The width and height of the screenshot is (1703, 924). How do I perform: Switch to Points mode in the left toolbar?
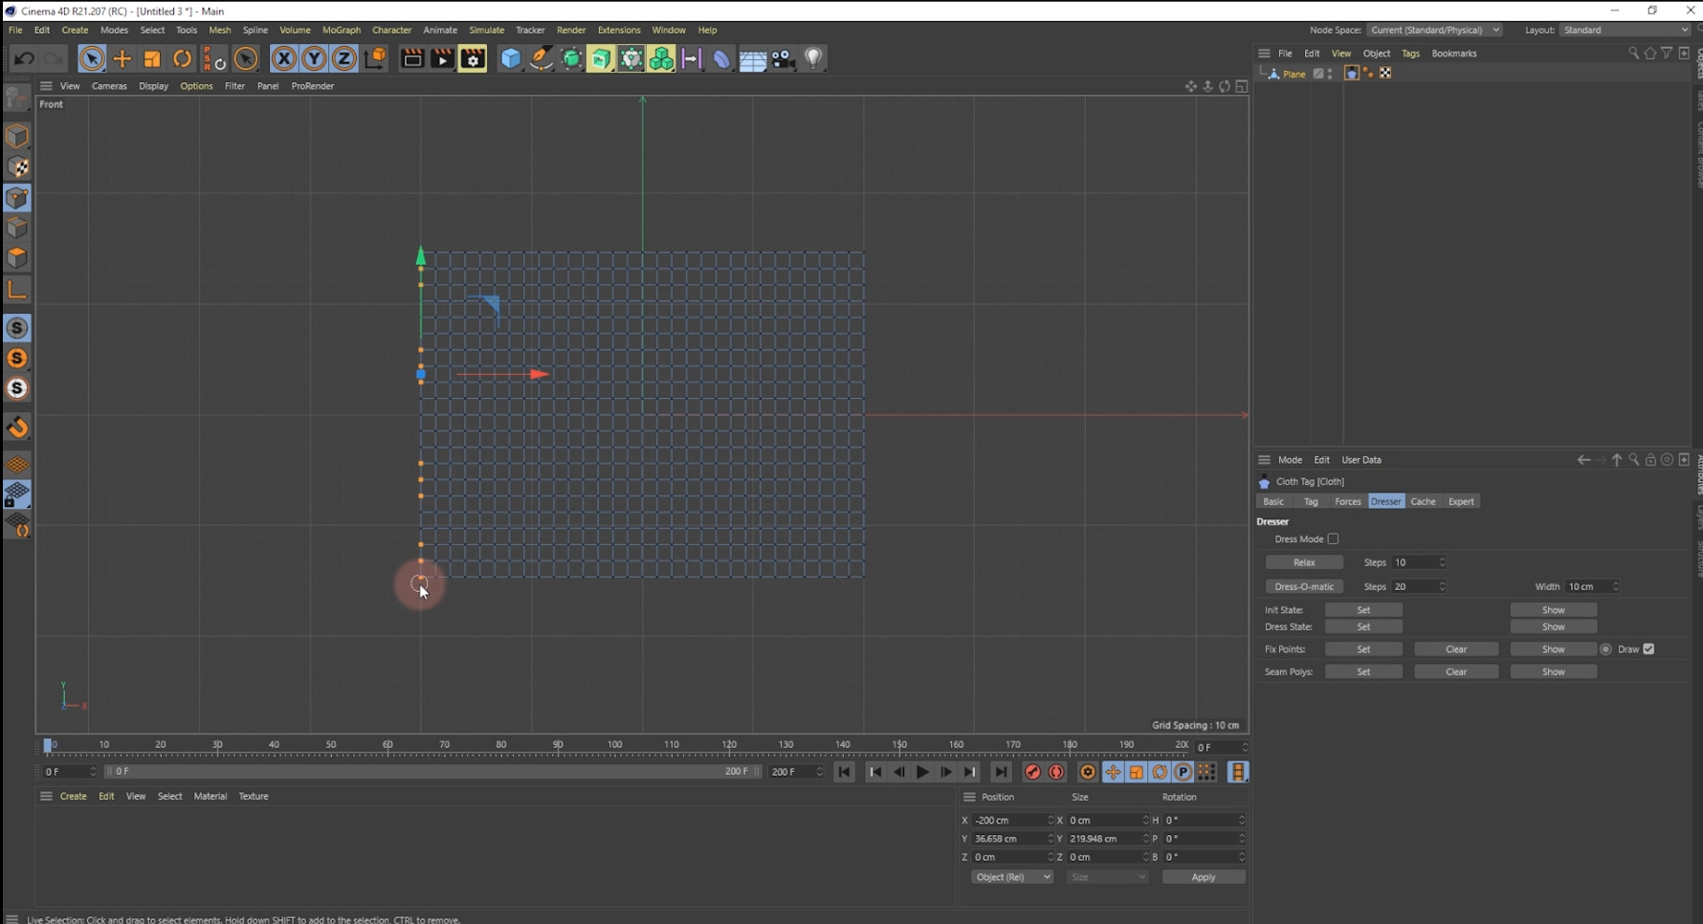(17, 198)
